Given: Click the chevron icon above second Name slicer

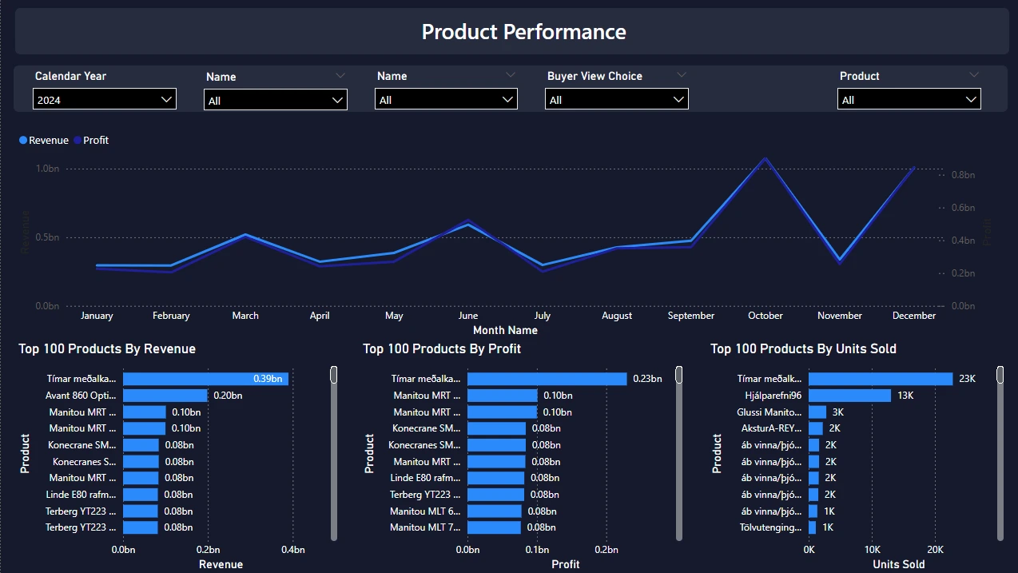Looking at the screenshot, I should coord(511,74).
